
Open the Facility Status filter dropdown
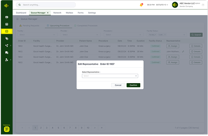167,35
